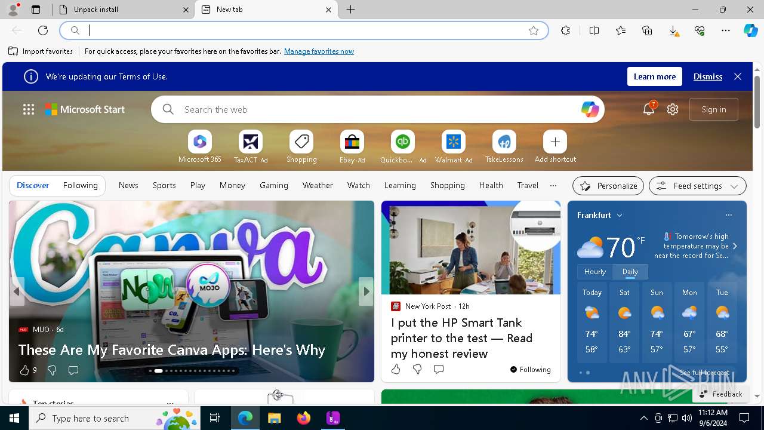Open File Explorer from the taskbar
This screenshot has width=764, height=430.
(274, 418)
